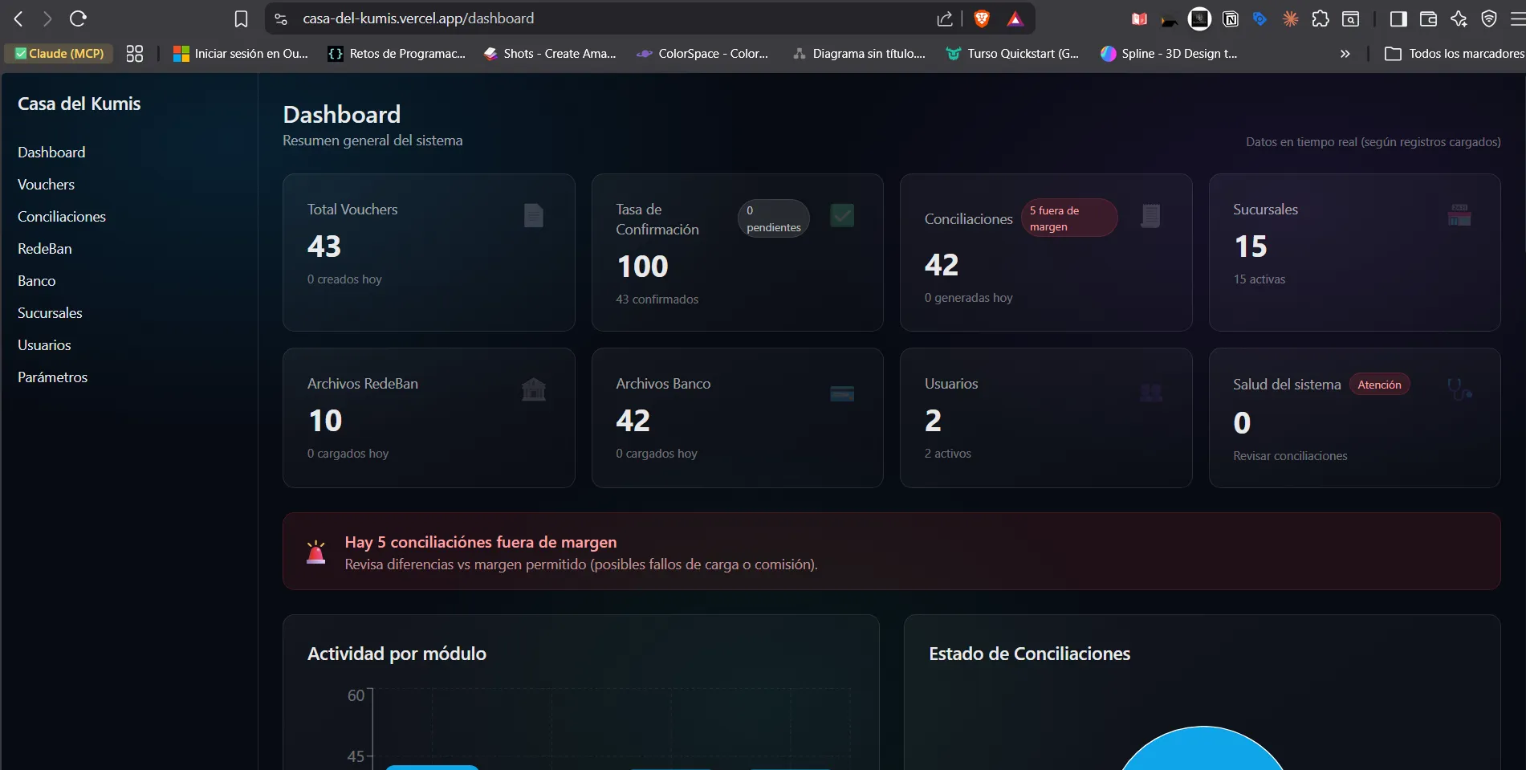
Task: Click Revisar conciliaciones text
Action: (1290, 455)
